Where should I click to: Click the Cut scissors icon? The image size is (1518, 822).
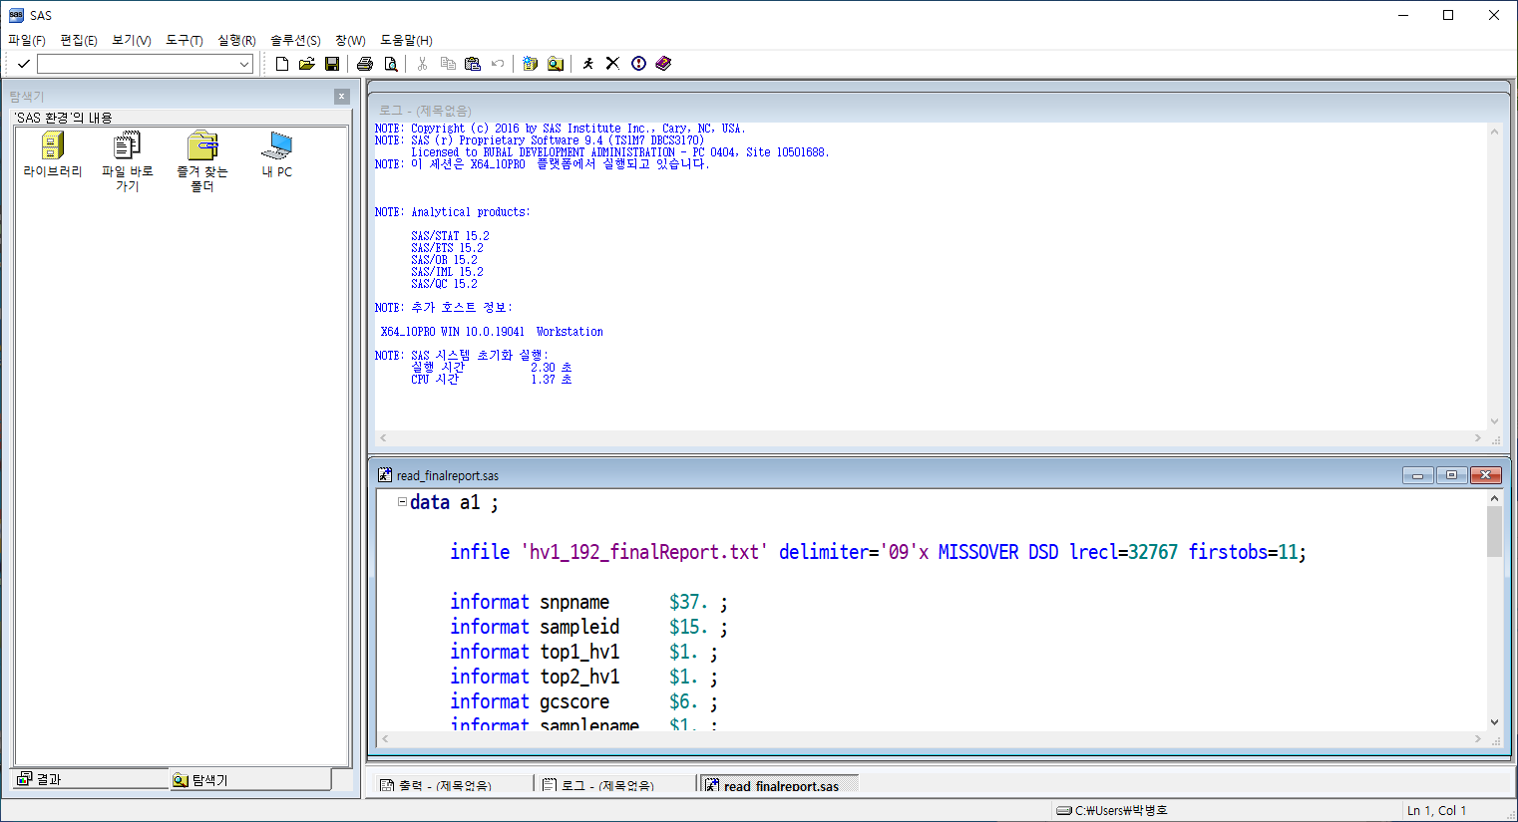pyautogui.click(x=423, y=64)
